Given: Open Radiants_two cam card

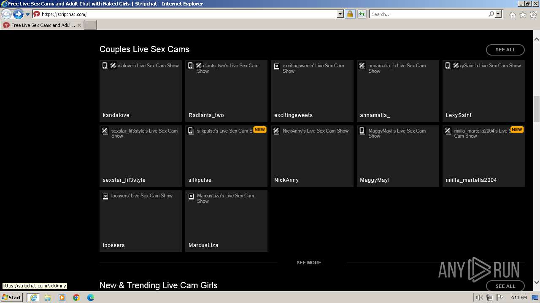Looking at the screenshot, I should [x=226, y=91].
